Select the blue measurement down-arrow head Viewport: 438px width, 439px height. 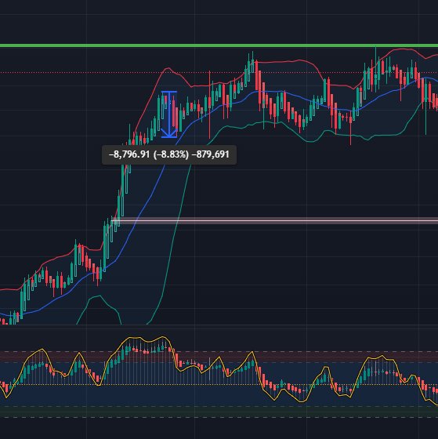click(x=169, y=132)
